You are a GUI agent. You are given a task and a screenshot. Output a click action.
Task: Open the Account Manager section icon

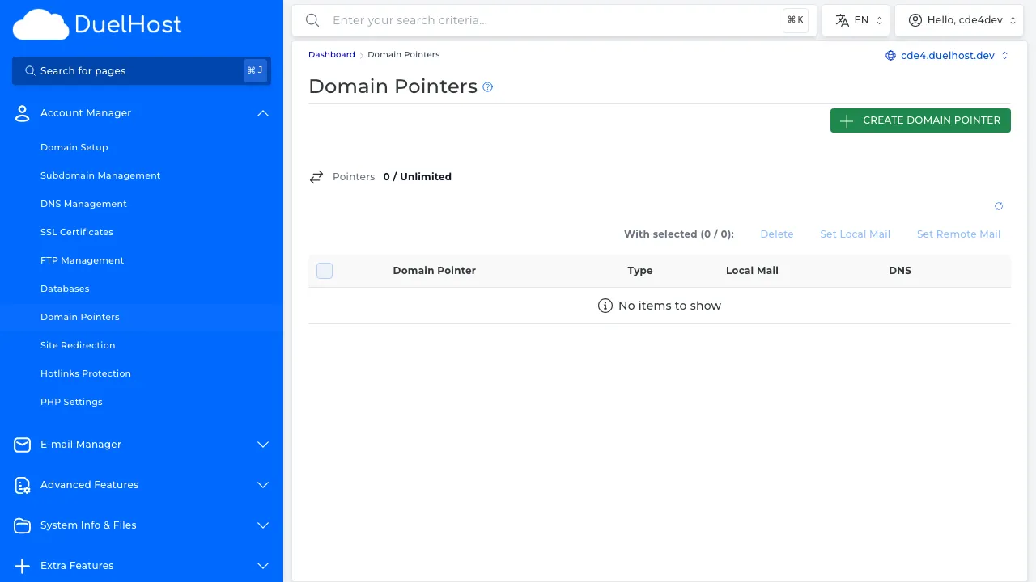click(22, 113)
